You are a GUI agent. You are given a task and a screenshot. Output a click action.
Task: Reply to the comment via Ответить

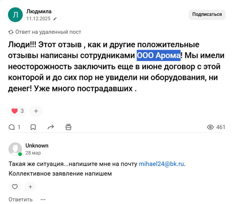coord(20,199)
